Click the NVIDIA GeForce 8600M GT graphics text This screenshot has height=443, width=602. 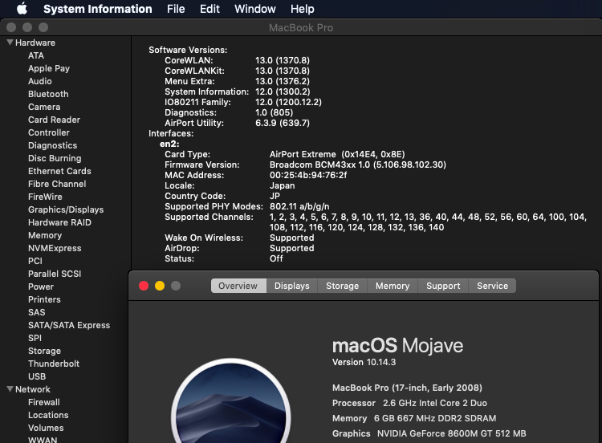(x=451, y=433)
